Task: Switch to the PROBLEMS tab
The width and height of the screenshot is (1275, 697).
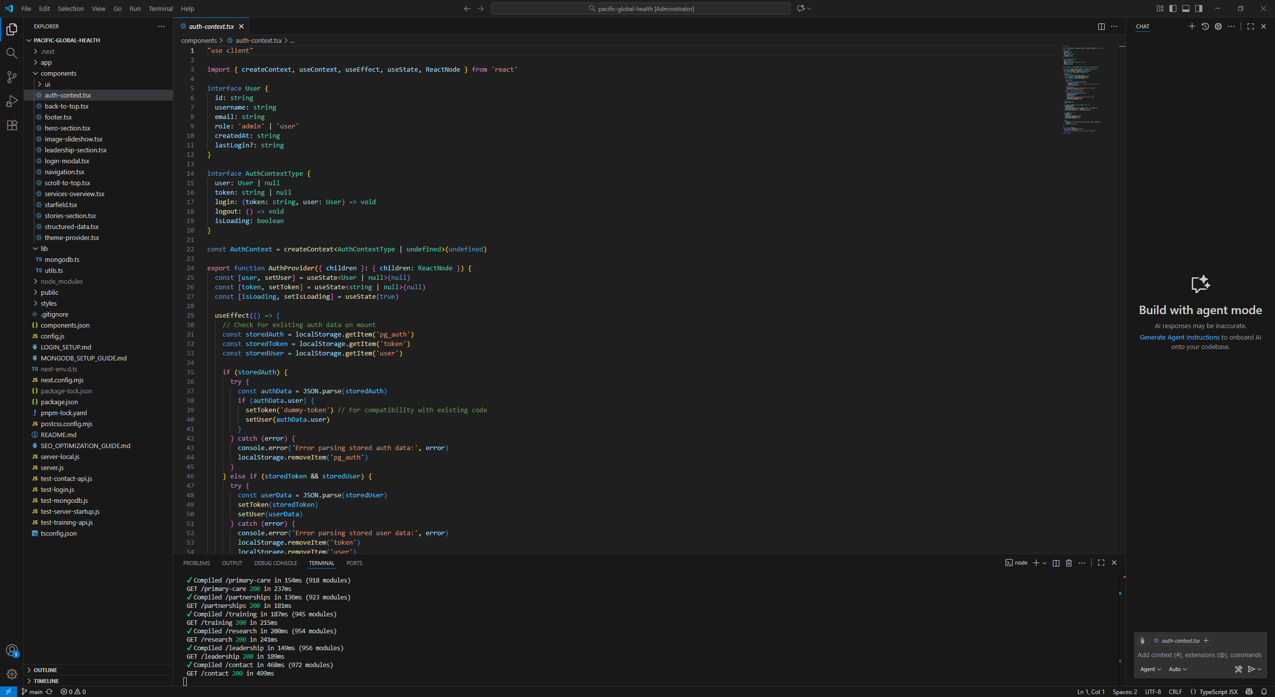Action: [196, 563]
